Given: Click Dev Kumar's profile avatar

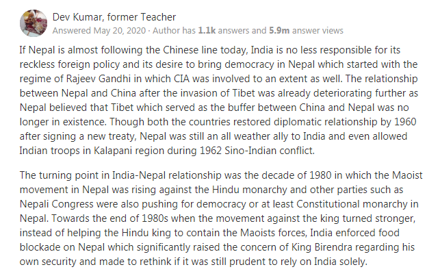Looking at the screenshot, I should point(36,22).
